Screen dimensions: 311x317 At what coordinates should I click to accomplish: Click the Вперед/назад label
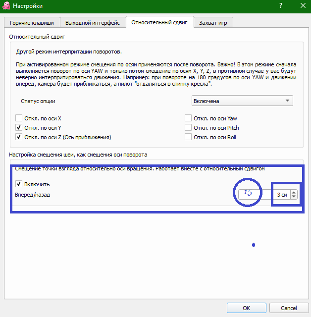33,195
